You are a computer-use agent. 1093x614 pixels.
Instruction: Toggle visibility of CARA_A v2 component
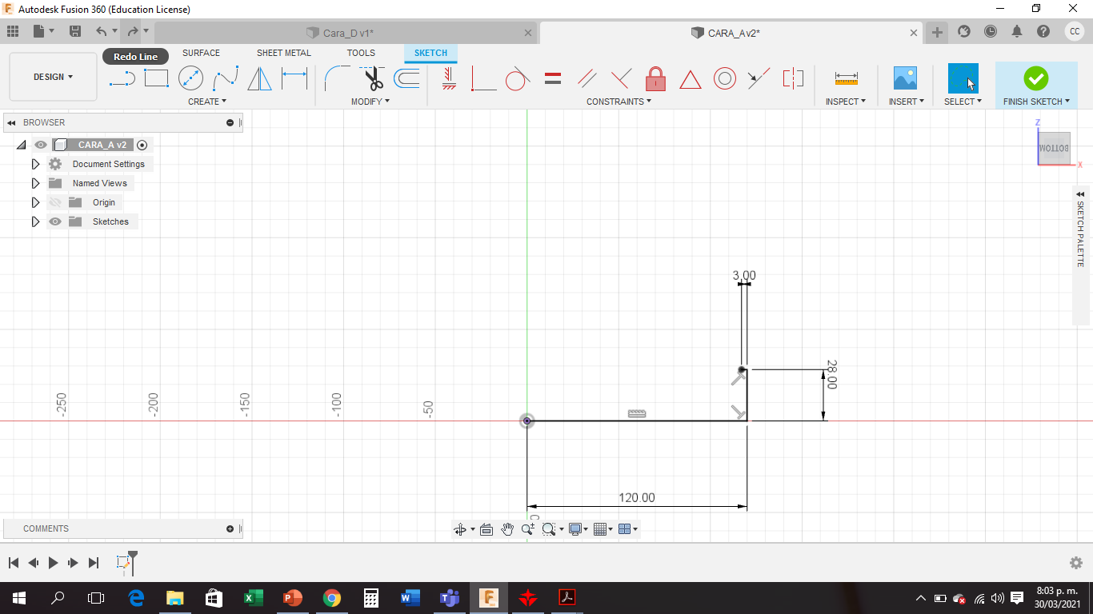point(41,145)
